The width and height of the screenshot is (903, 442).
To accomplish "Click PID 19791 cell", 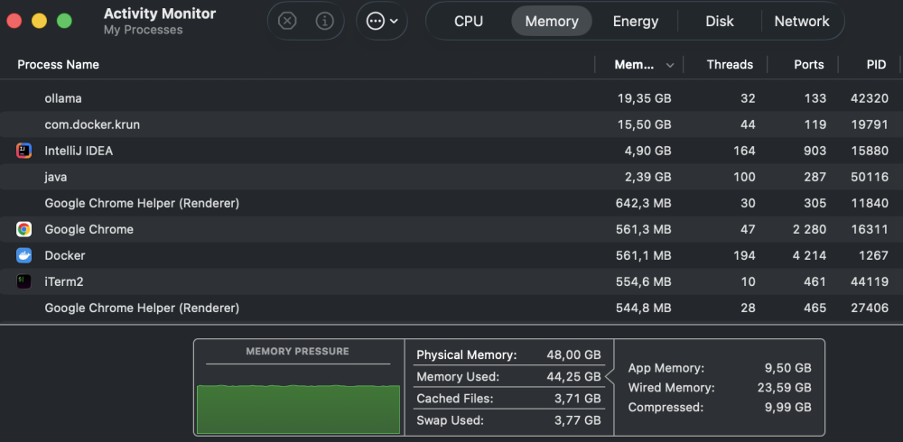I will coord(870,124).
